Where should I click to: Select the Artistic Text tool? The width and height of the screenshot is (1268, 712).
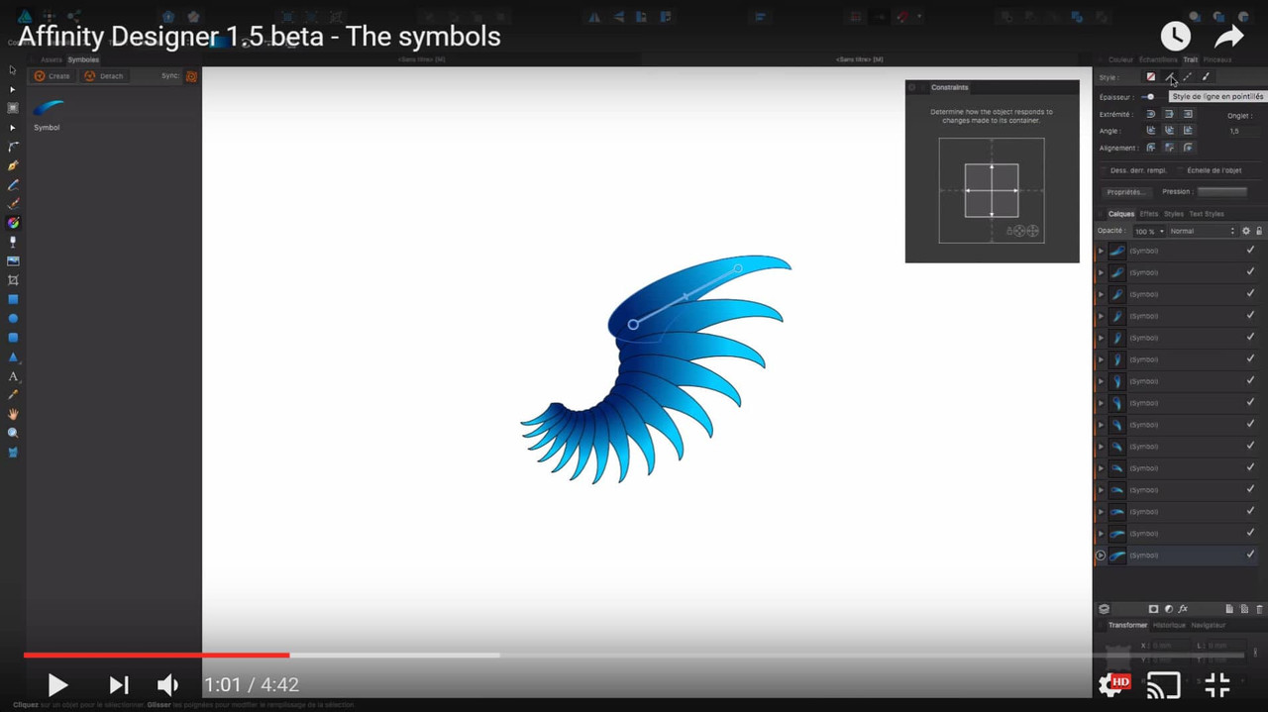(x=13, y=376)
